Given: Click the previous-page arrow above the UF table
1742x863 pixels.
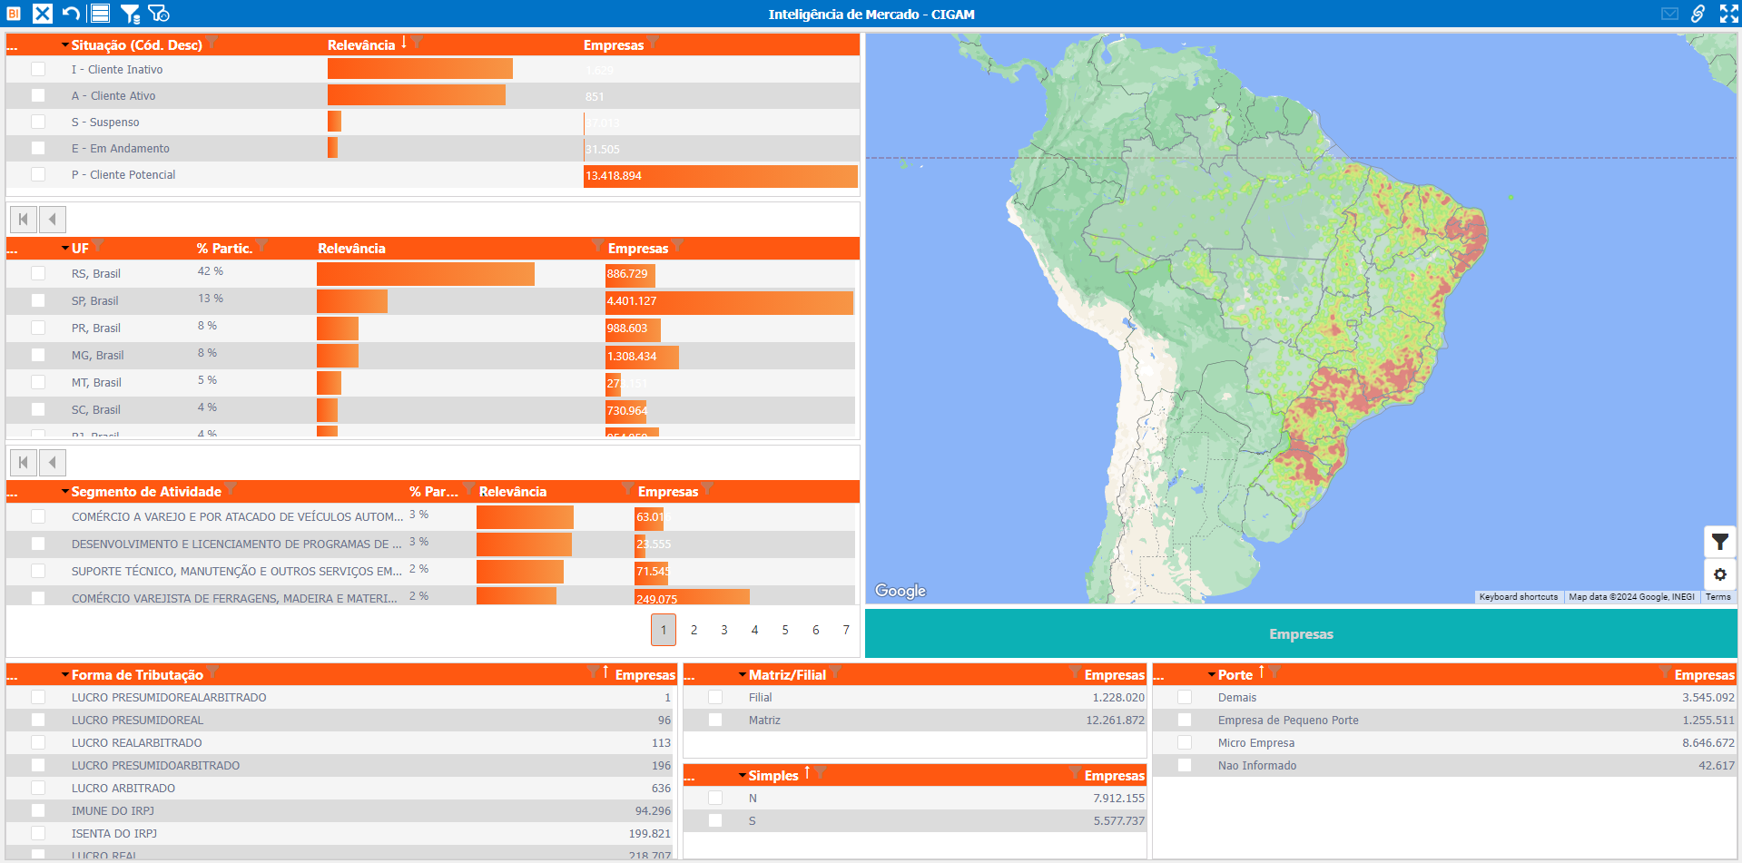Looking at the screenshot, I should (53, 219).
